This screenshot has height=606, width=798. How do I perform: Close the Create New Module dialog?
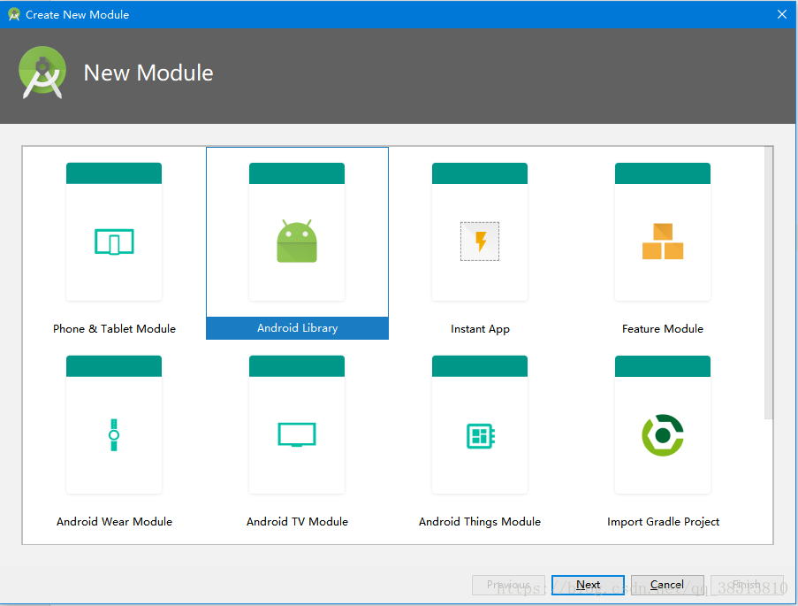[x=782, y=14]
